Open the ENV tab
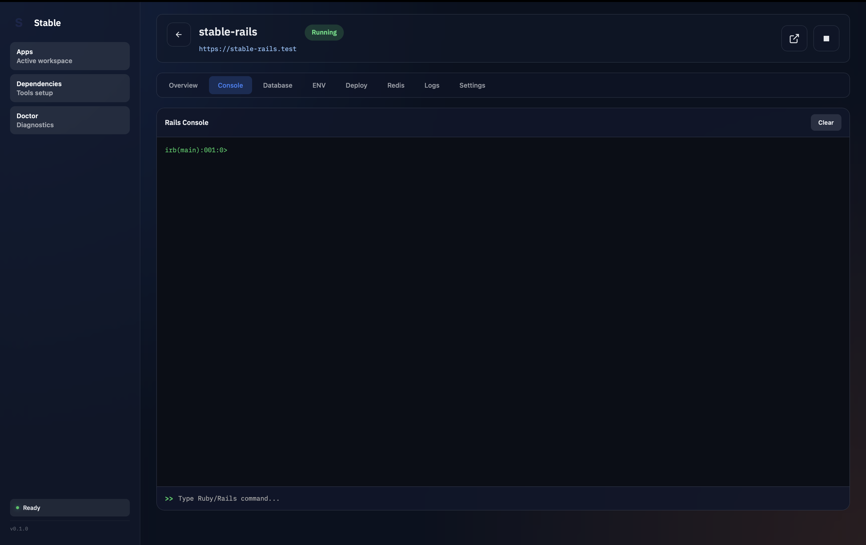866x545 pixels. (x=319, y=85)
